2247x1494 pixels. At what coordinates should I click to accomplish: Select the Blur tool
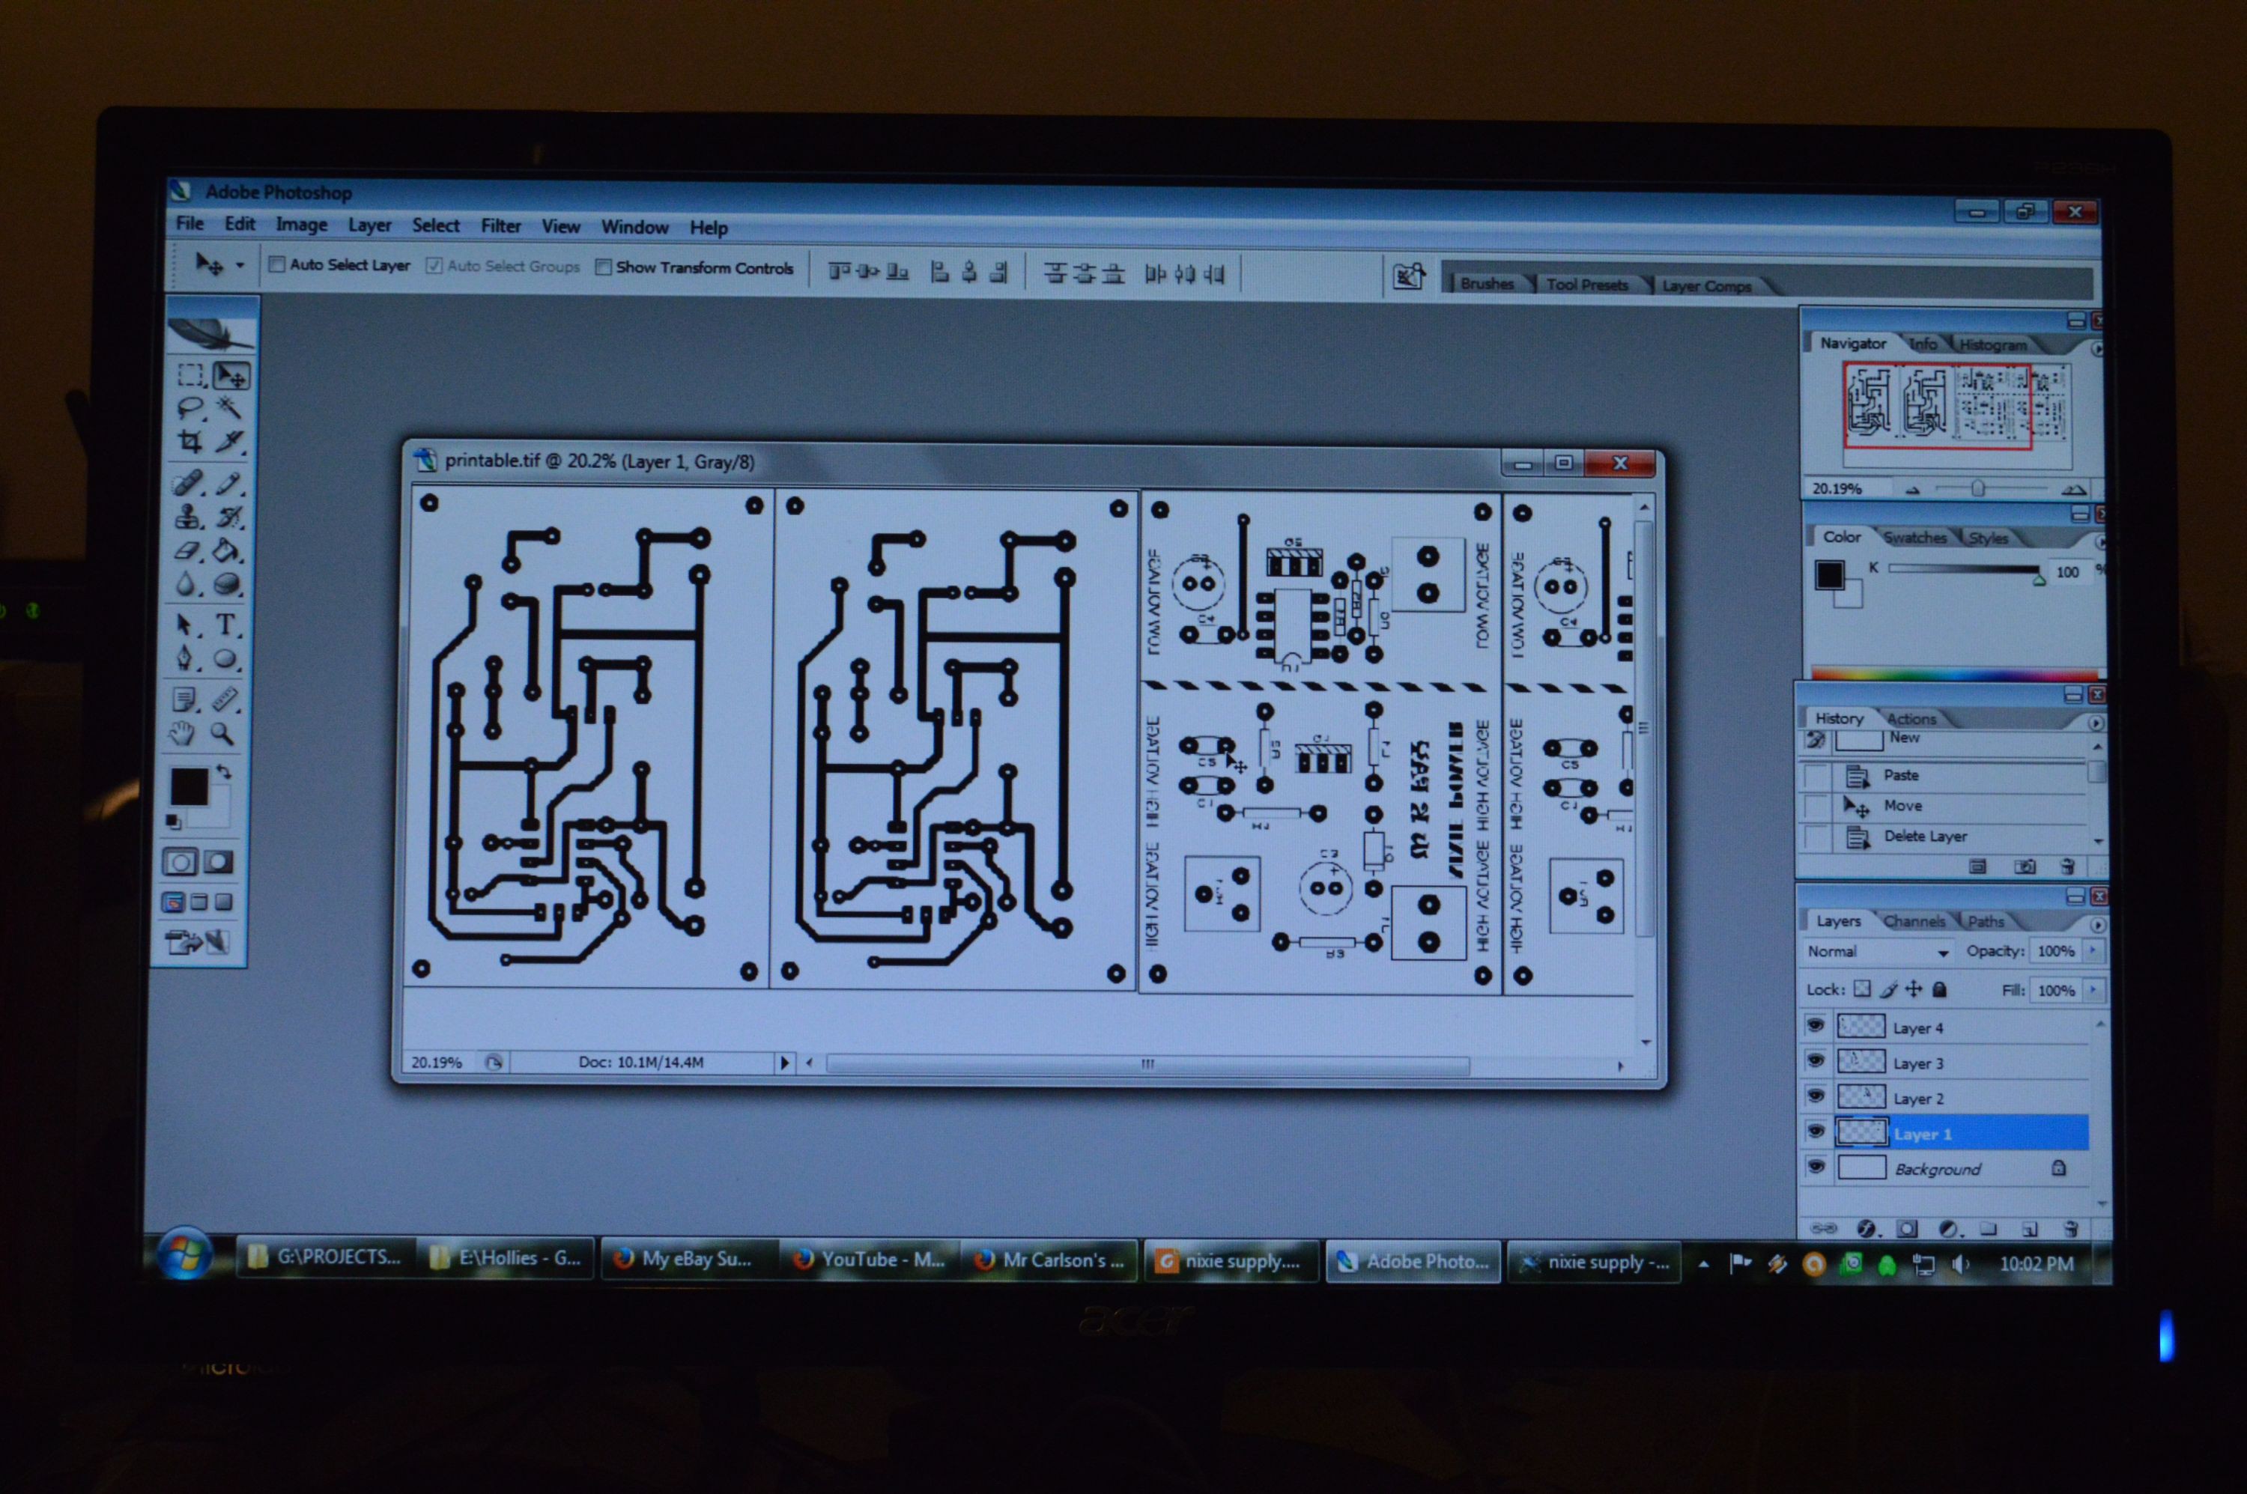pyautogui.click(x=186, y=584)
